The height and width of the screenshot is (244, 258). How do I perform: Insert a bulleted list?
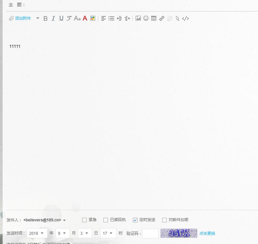112,18
